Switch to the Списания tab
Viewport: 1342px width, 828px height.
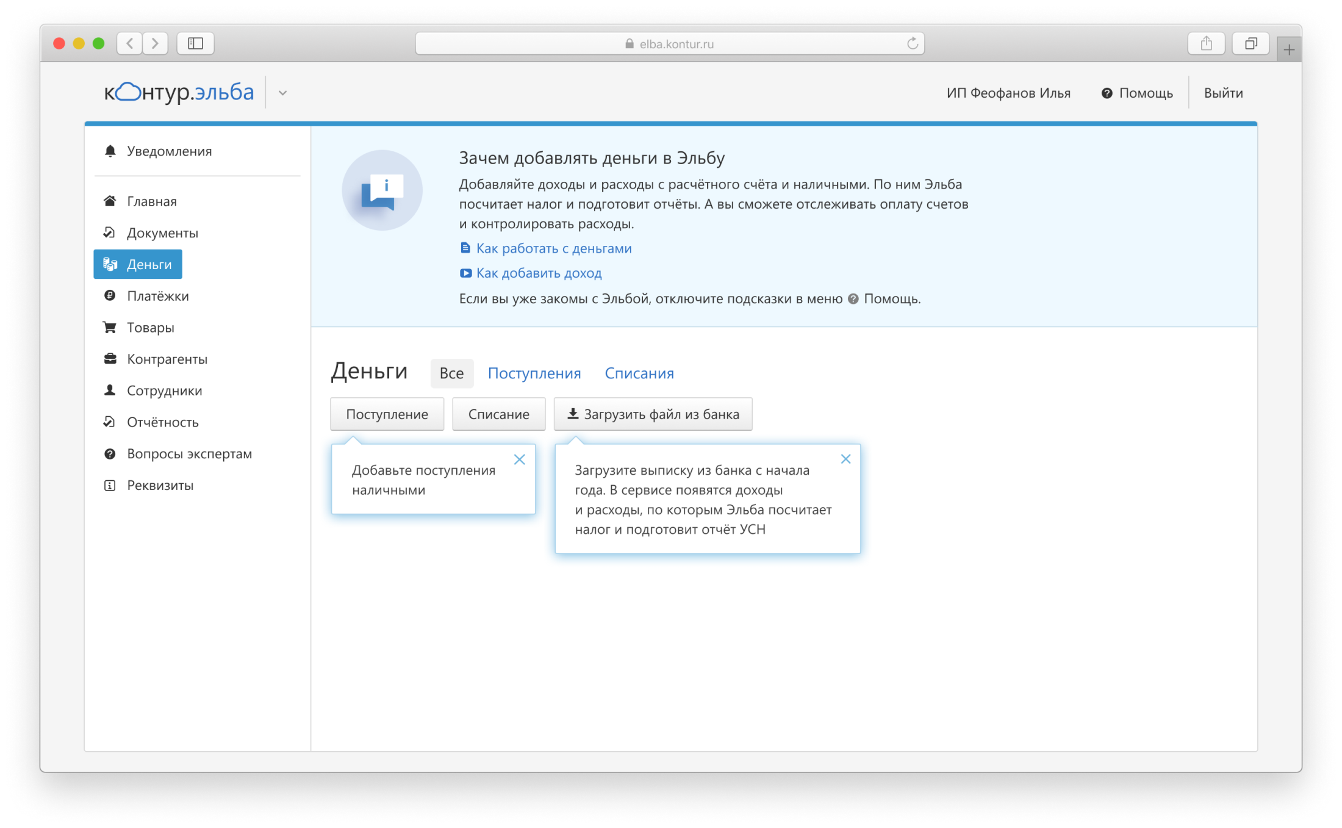[x=639, y=373]
